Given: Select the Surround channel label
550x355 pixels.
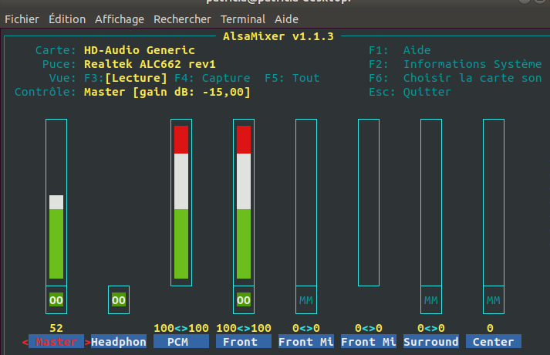Looking at the screenshot, I should [x=430, y=342].
